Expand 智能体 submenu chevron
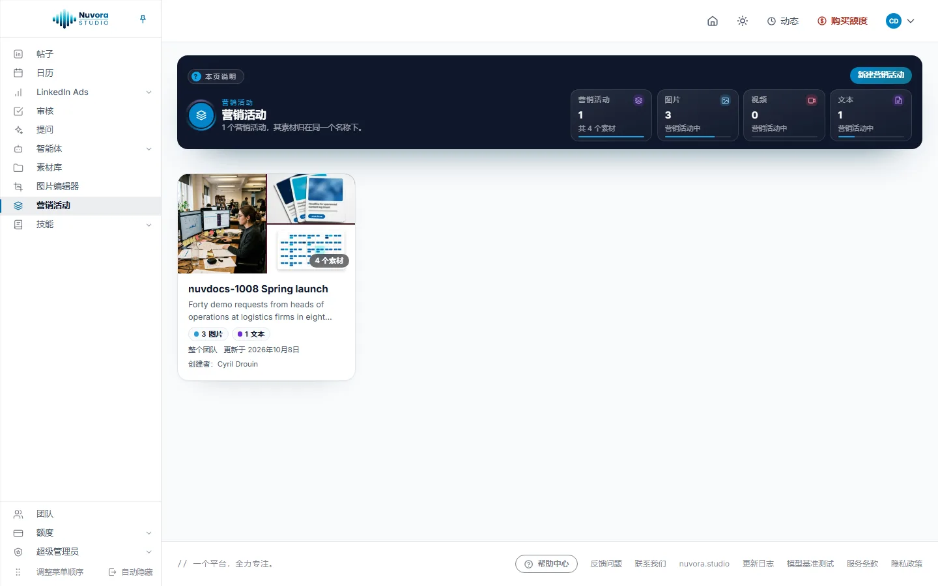The height and width of the screenshot is (586, 938). tap(149, 148)
